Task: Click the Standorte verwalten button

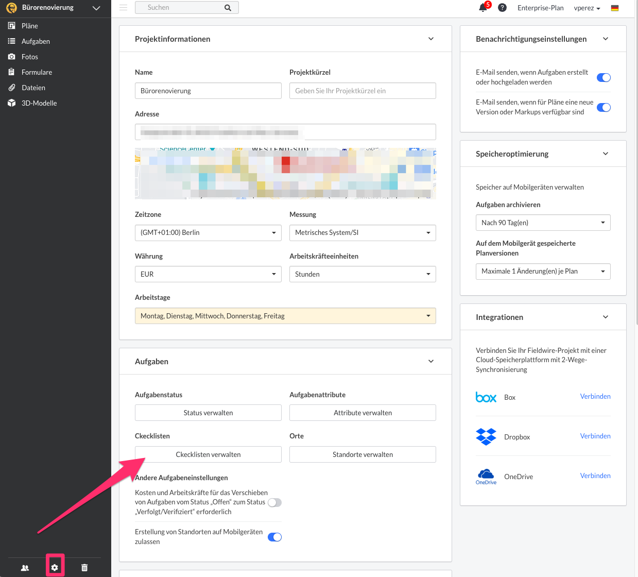Action: point(363,454)
